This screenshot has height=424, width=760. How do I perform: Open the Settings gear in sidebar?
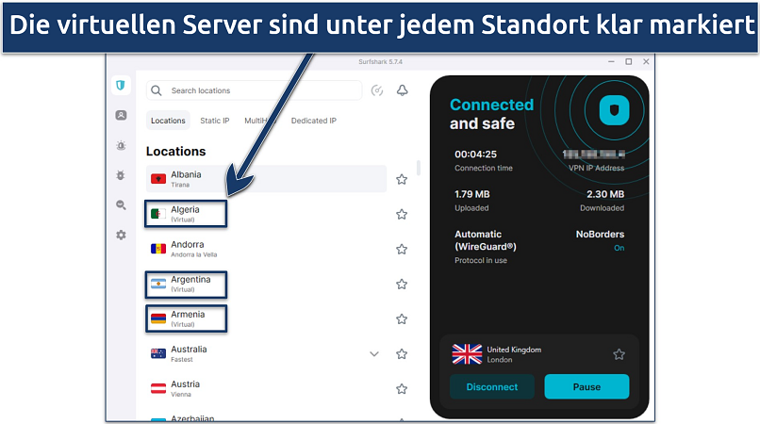[121, 235]
